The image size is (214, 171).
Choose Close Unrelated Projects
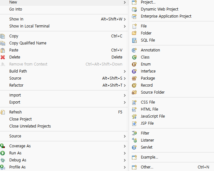pyautogui.click(x=64, y=126)
